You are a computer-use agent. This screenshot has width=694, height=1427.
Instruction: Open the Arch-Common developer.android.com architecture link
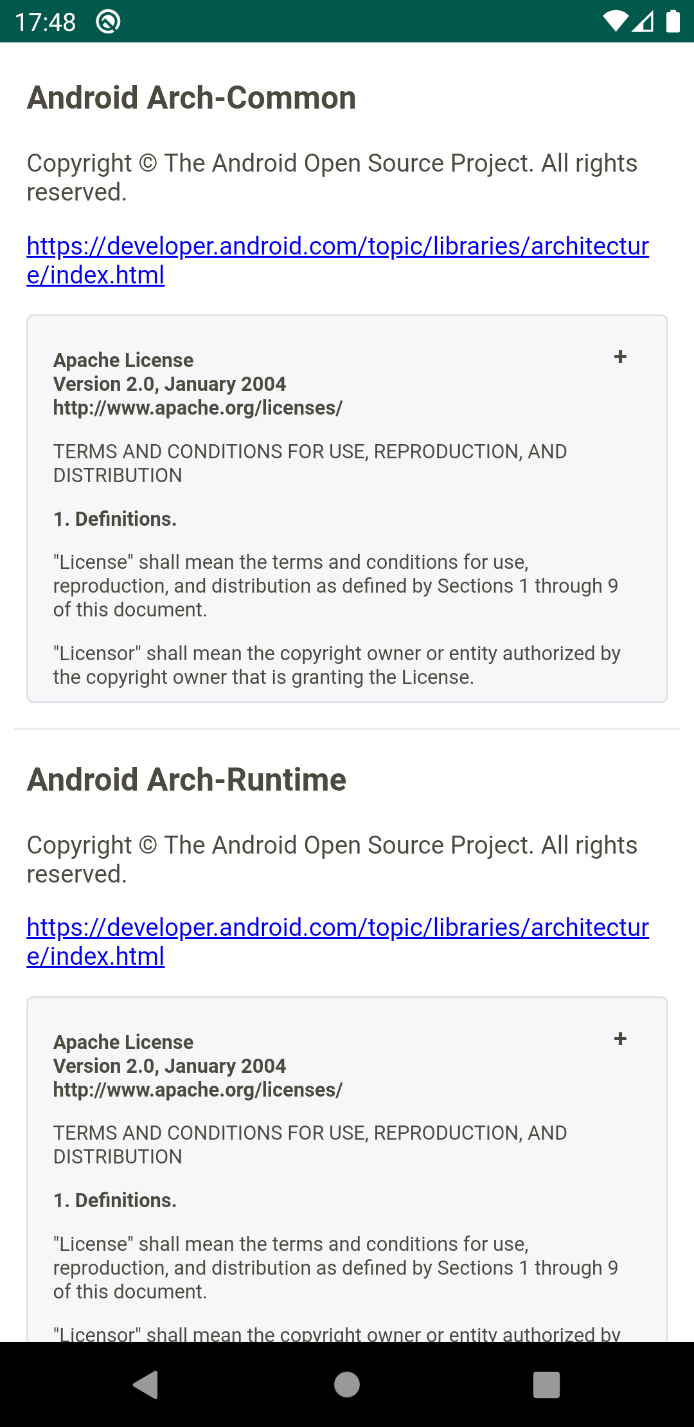coord(338,260)
